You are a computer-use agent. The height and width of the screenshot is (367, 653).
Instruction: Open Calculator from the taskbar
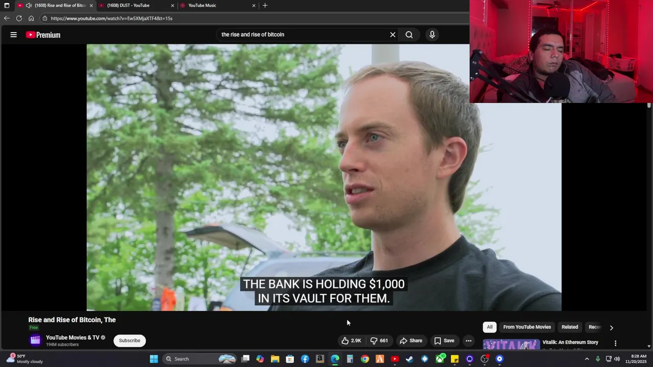point(350,359)
